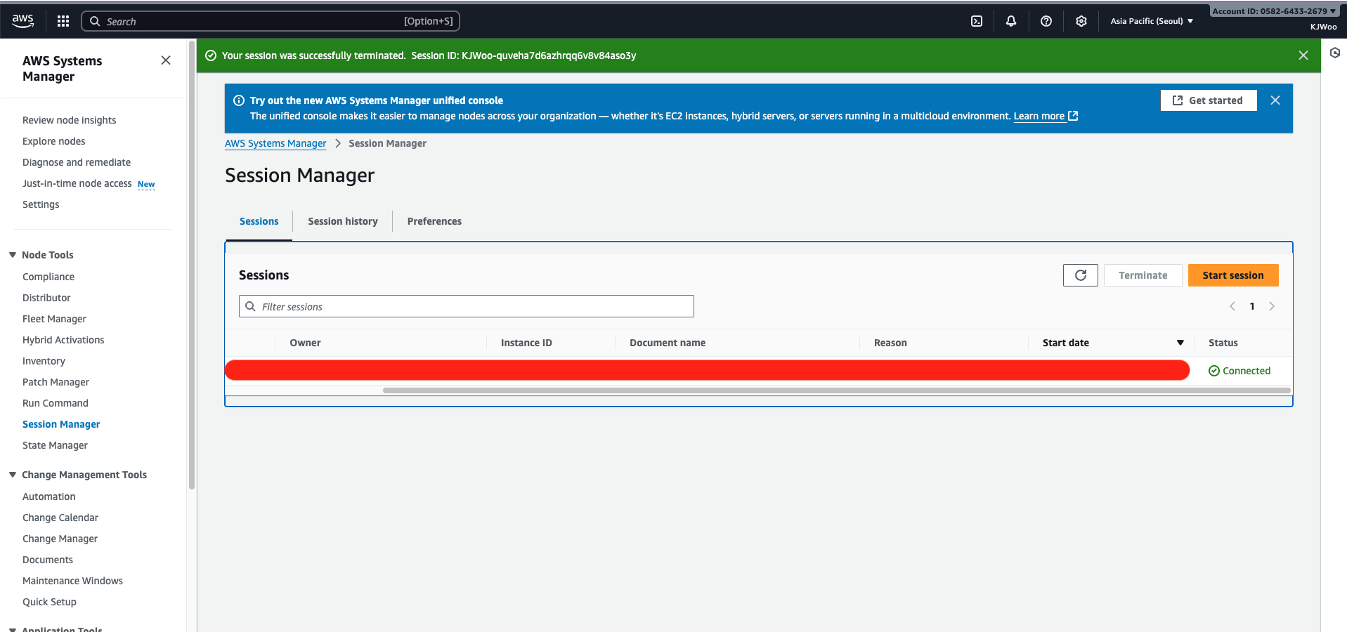Dismiss the green session terminated banner
Viewport: 1347px width, 632px height.
click(1303, 55)
